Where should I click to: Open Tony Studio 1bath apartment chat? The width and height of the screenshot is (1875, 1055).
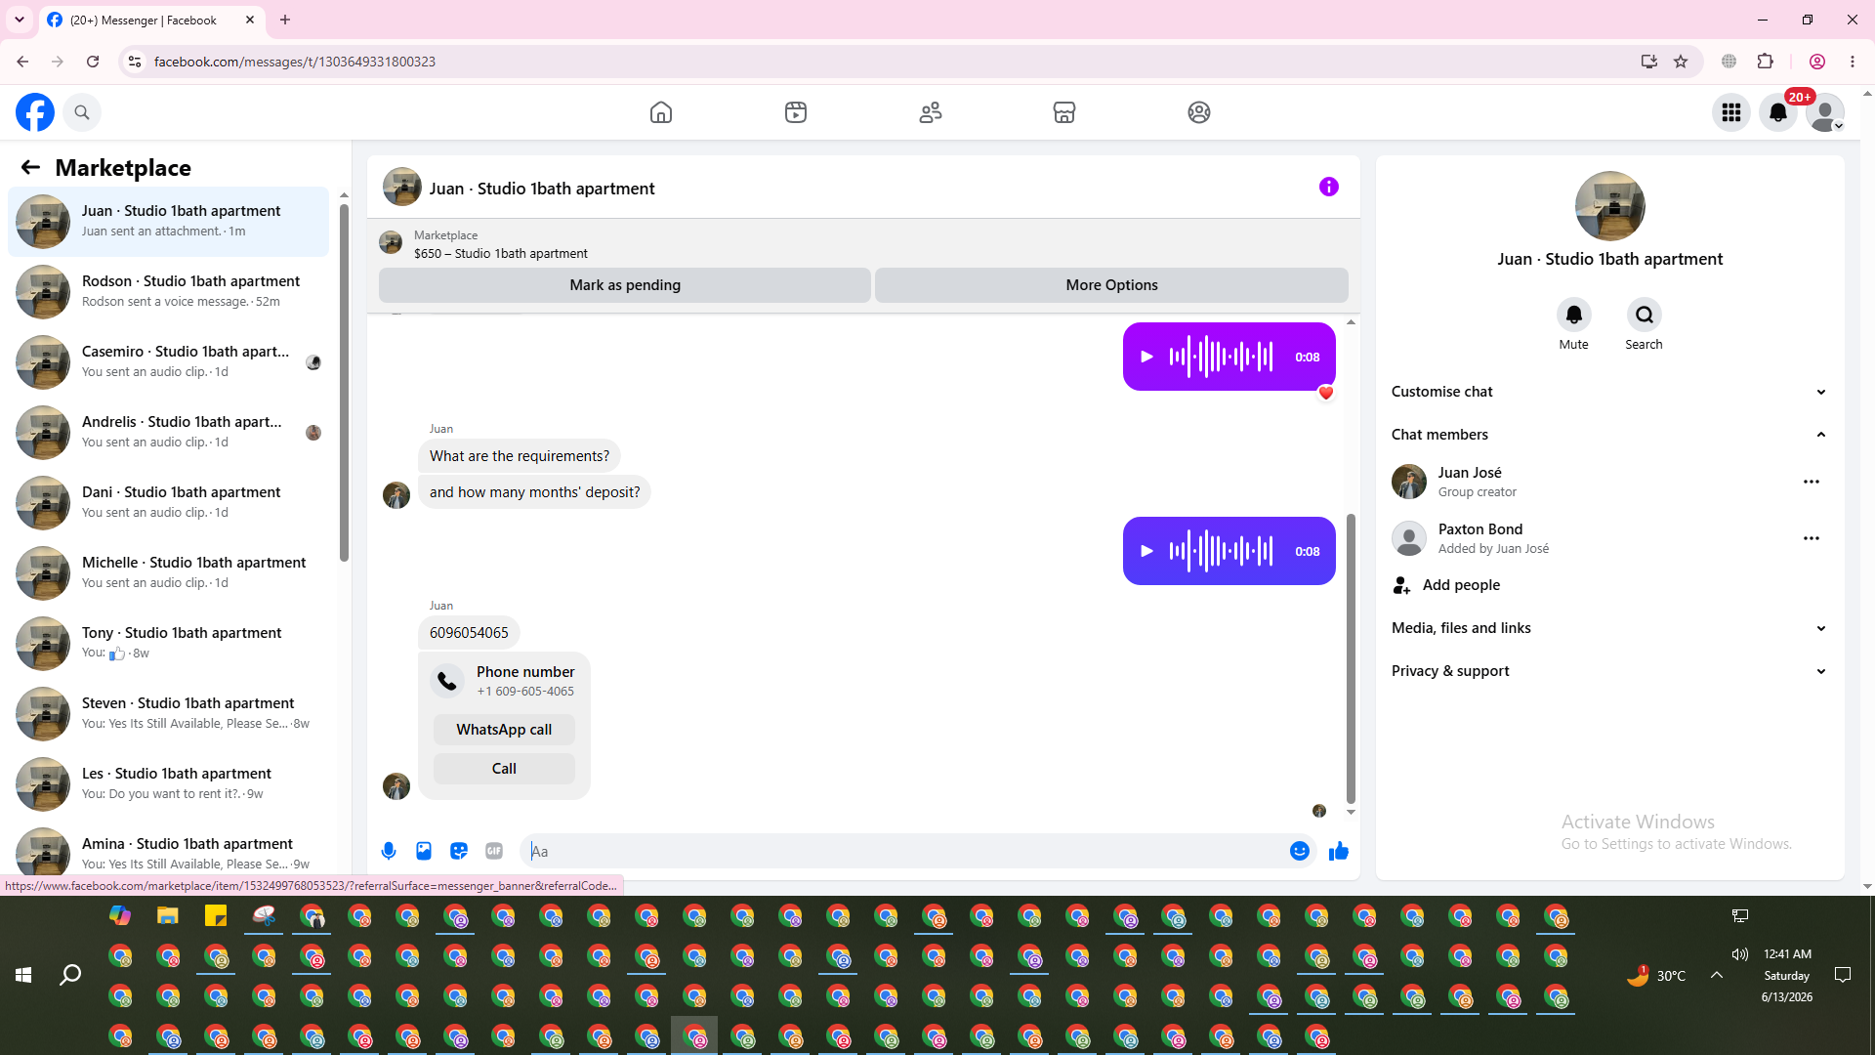click(x=169, y=643)
